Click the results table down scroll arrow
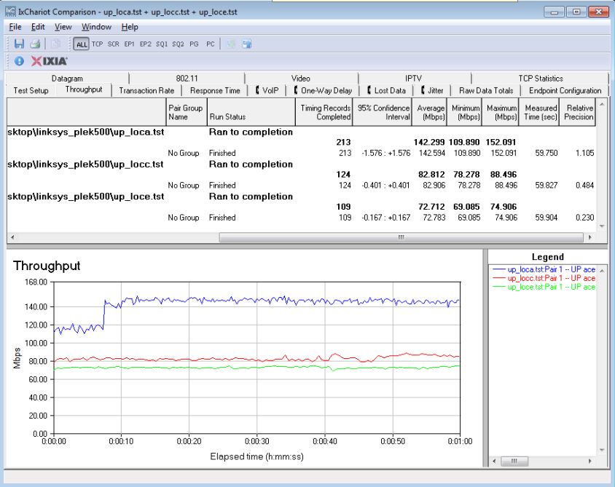Image resolution: width=615 pixels, height=487 pixels. pos(602,226)
